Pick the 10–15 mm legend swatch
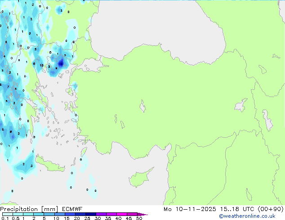The width and height of the screenshot is (285, 220). point(60,214)
